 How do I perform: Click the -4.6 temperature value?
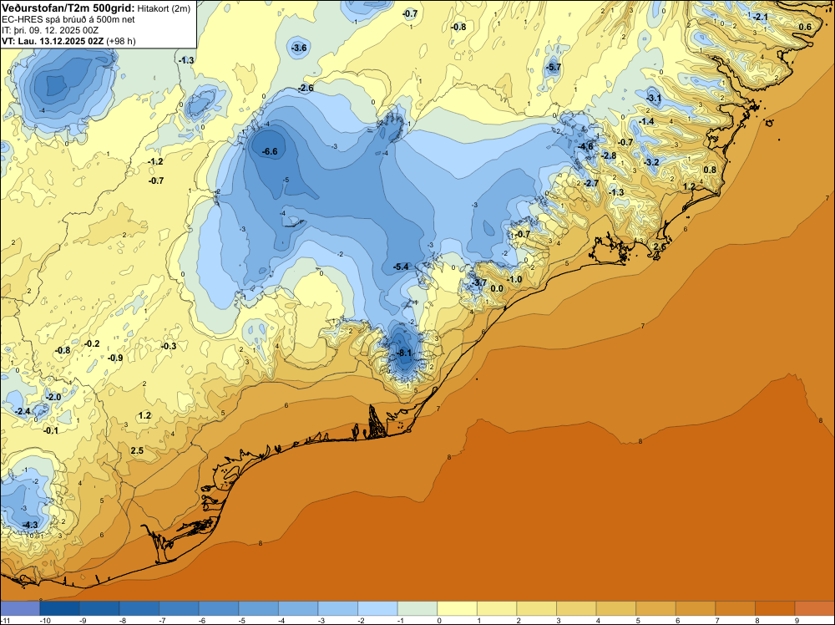pyautogui.click(x=585, y=146)
